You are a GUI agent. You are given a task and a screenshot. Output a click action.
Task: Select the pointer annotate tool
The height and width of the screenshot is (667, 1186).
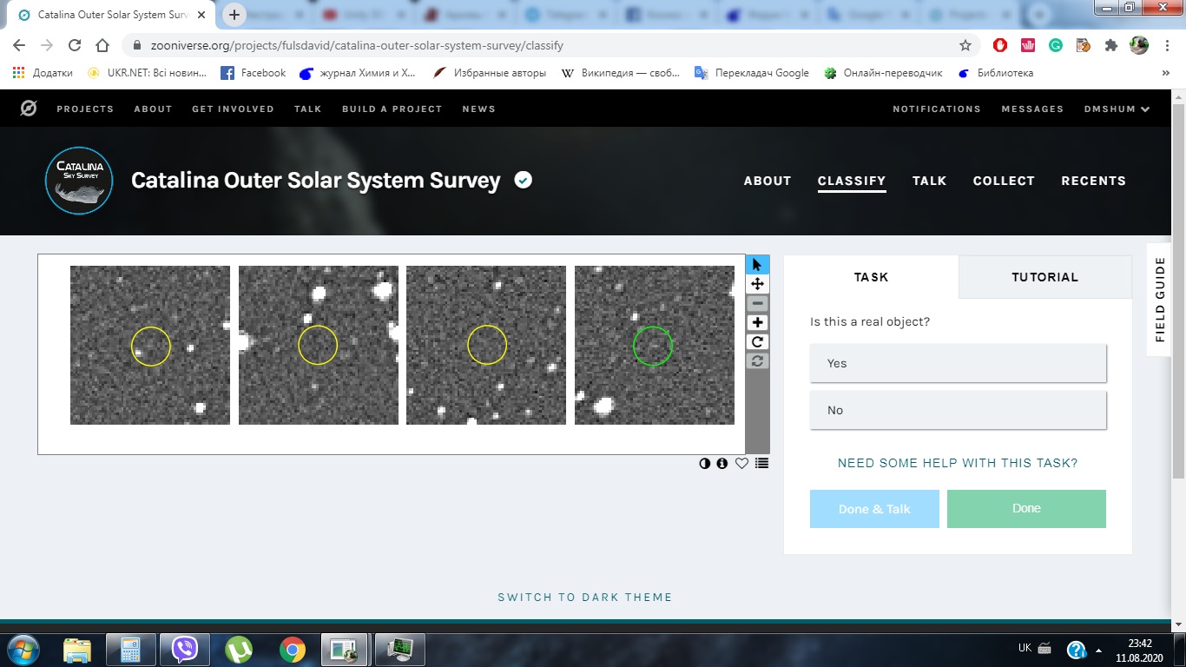[x=757, y=265]
